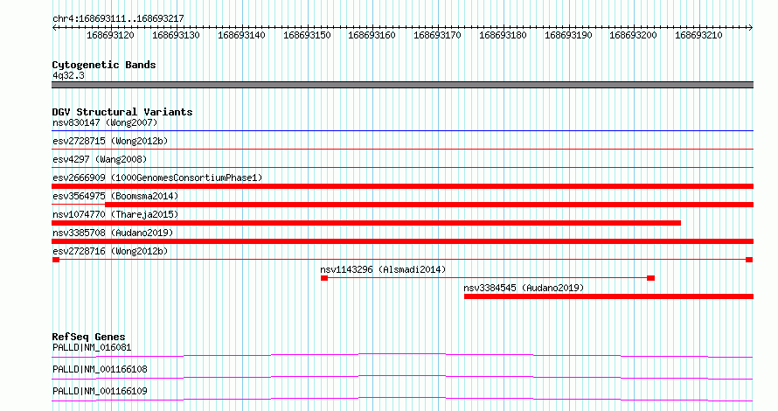The image size is (778, 411).
Task: Click ruler position 168693190
Action: [568, 35]
